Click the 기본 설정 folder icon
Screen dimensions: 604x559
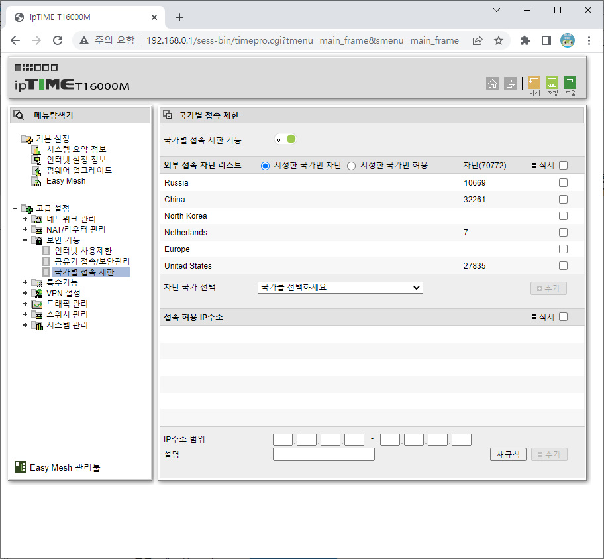click(27, 139)
